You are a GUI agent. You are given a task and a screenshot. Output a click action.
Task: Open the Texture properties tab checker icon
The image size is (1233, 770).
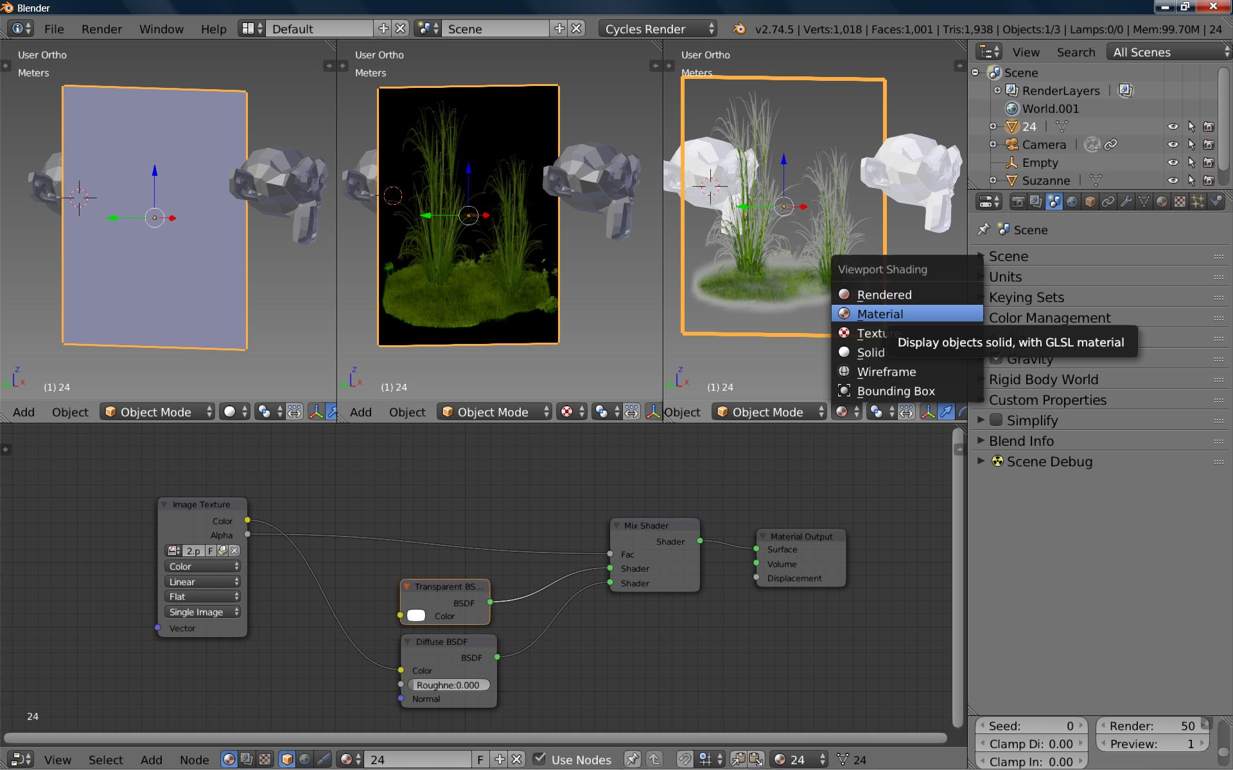tap(1180, 202)
